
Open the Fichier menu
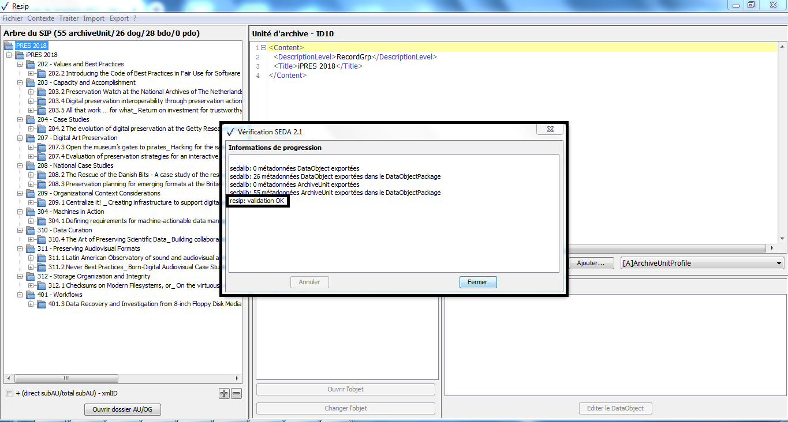click(13, 18)
